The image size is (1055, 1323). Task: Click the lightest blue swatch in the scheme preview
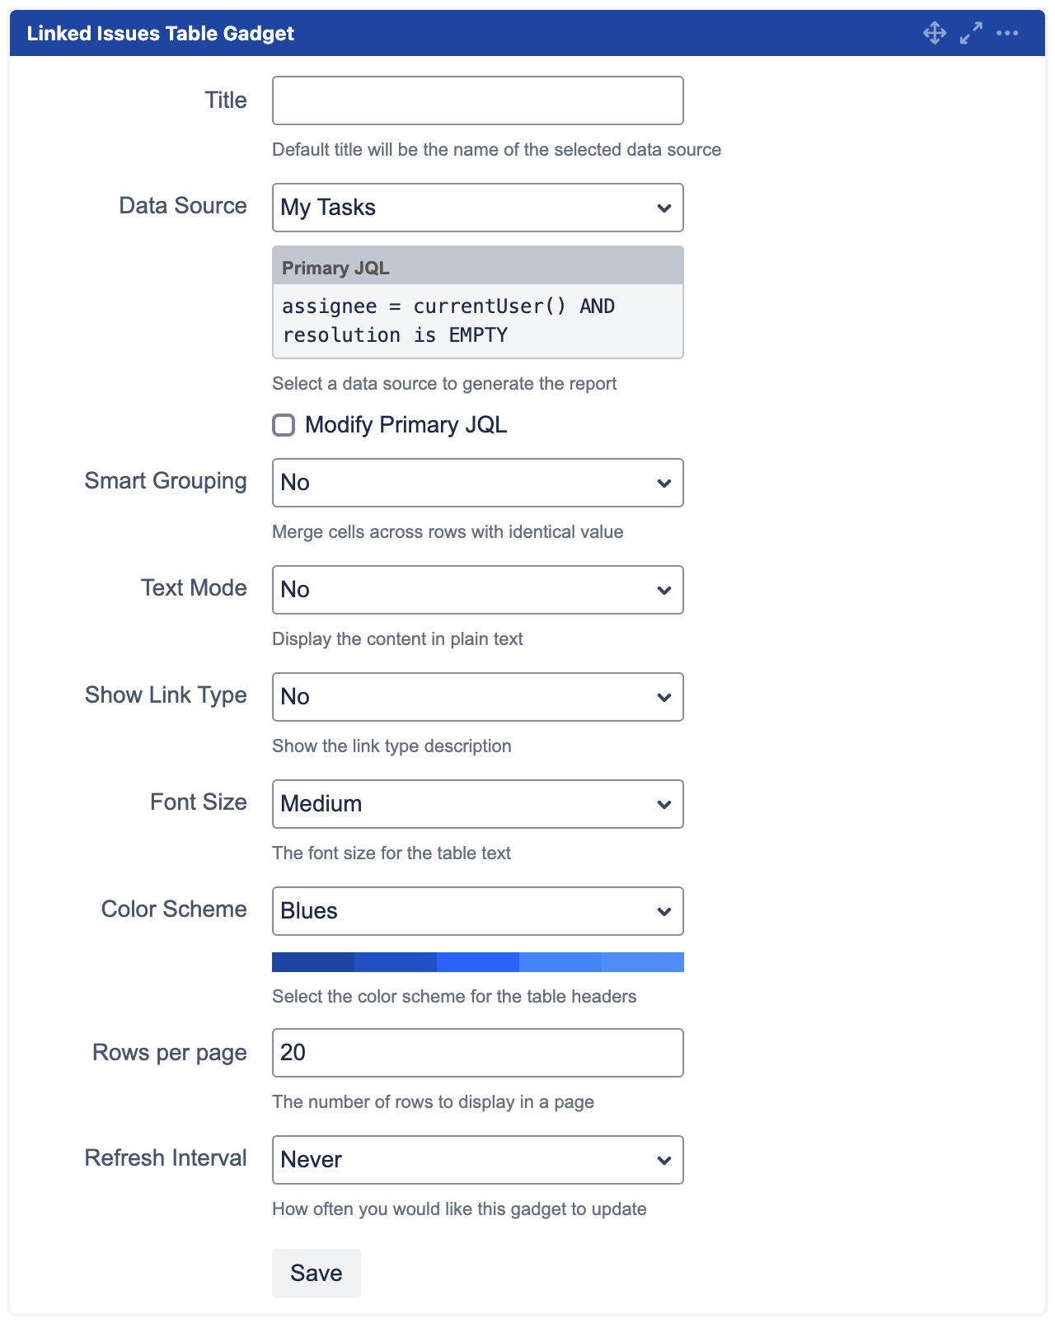coord(643,962)
